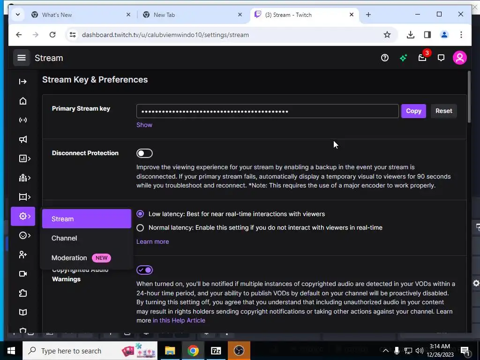Click Show under the stream key

144,125
